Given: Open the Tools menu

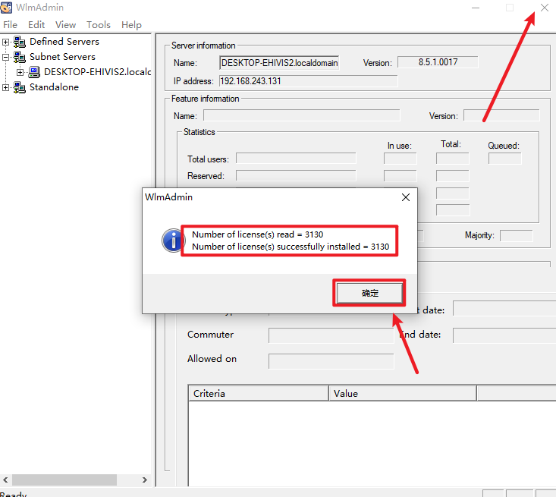Looking at the screenshot, I should (x=98, y=25).
